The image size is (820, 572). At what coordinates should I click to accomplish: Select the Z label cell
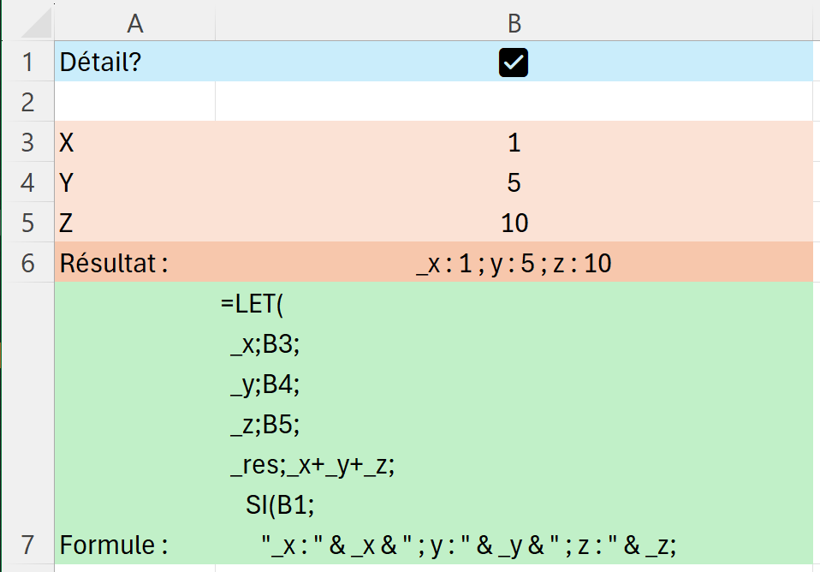click(134, 223)
